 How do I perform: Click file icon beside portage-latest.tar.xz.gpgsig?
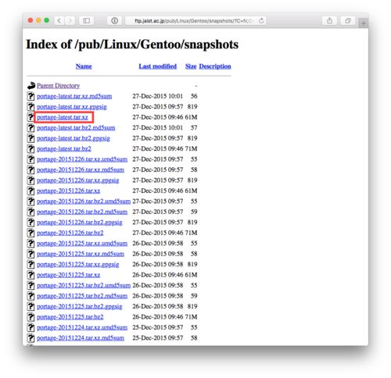(x=30, y=107)
